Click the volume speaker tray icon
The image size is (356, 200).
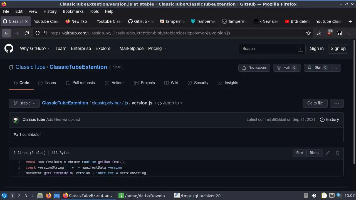click(314, 196)
